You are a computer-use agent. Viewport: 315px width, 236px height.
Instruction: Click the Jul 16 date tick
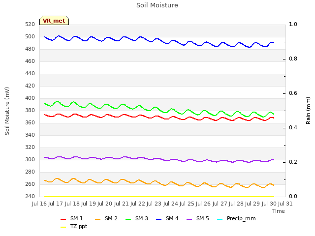[39, 204]
